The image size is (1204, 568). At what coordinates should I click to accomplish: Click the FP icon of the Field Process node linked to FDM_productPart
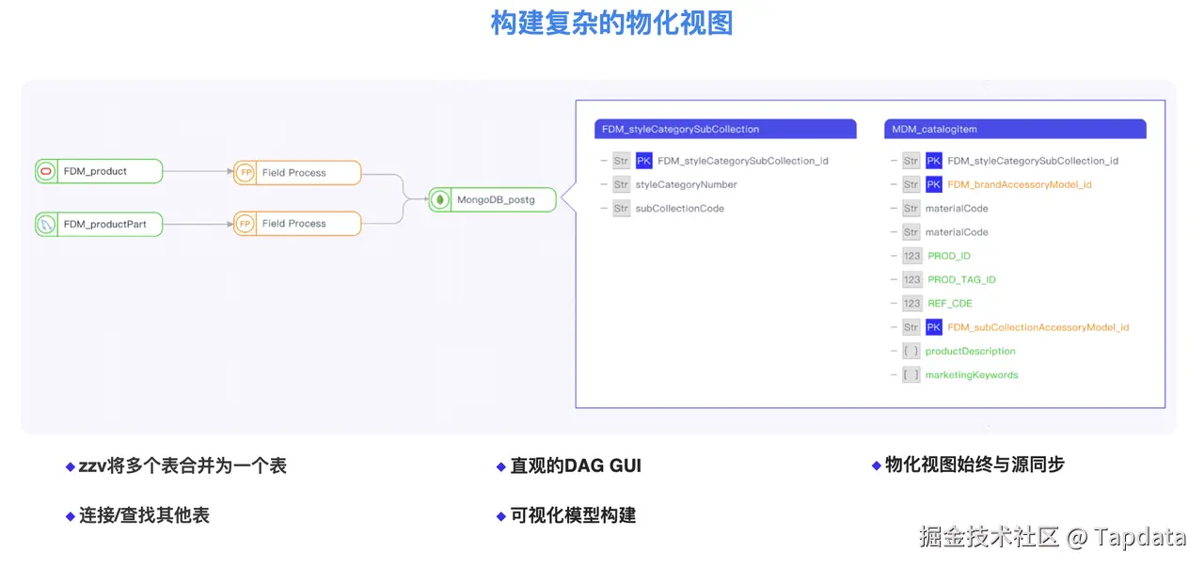246,224
